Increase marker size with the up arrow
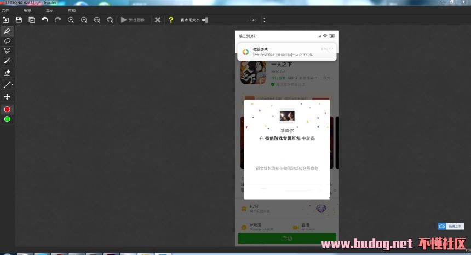471x255 pixels. click(265, 18)
